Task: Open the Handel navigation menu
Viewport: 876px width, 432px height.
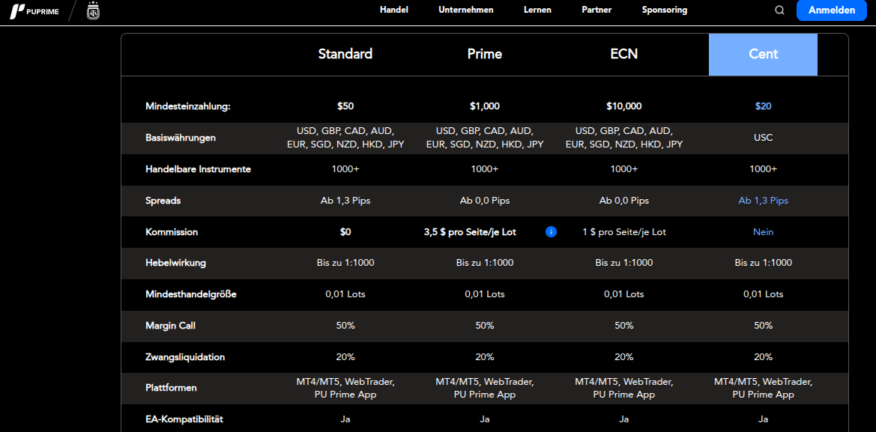Action: tap(394, 10)
